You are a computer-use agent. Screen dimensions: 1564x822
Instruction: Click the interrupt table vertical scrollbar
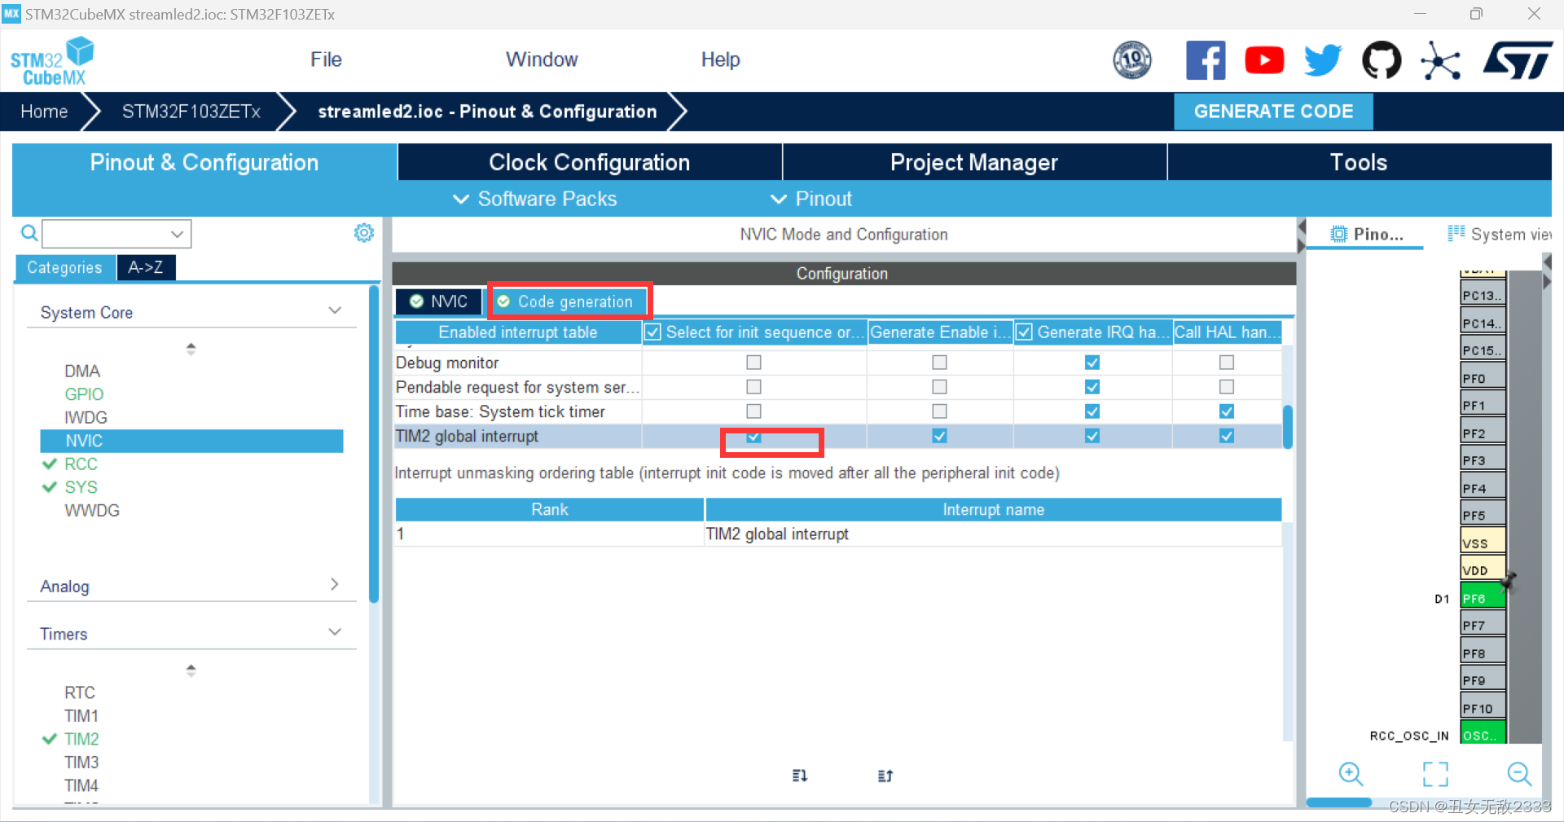[x=1288, y=427]
